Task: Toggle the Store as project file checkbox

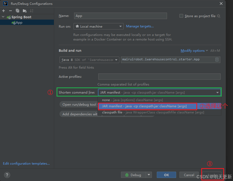Action: pos(181,16)
